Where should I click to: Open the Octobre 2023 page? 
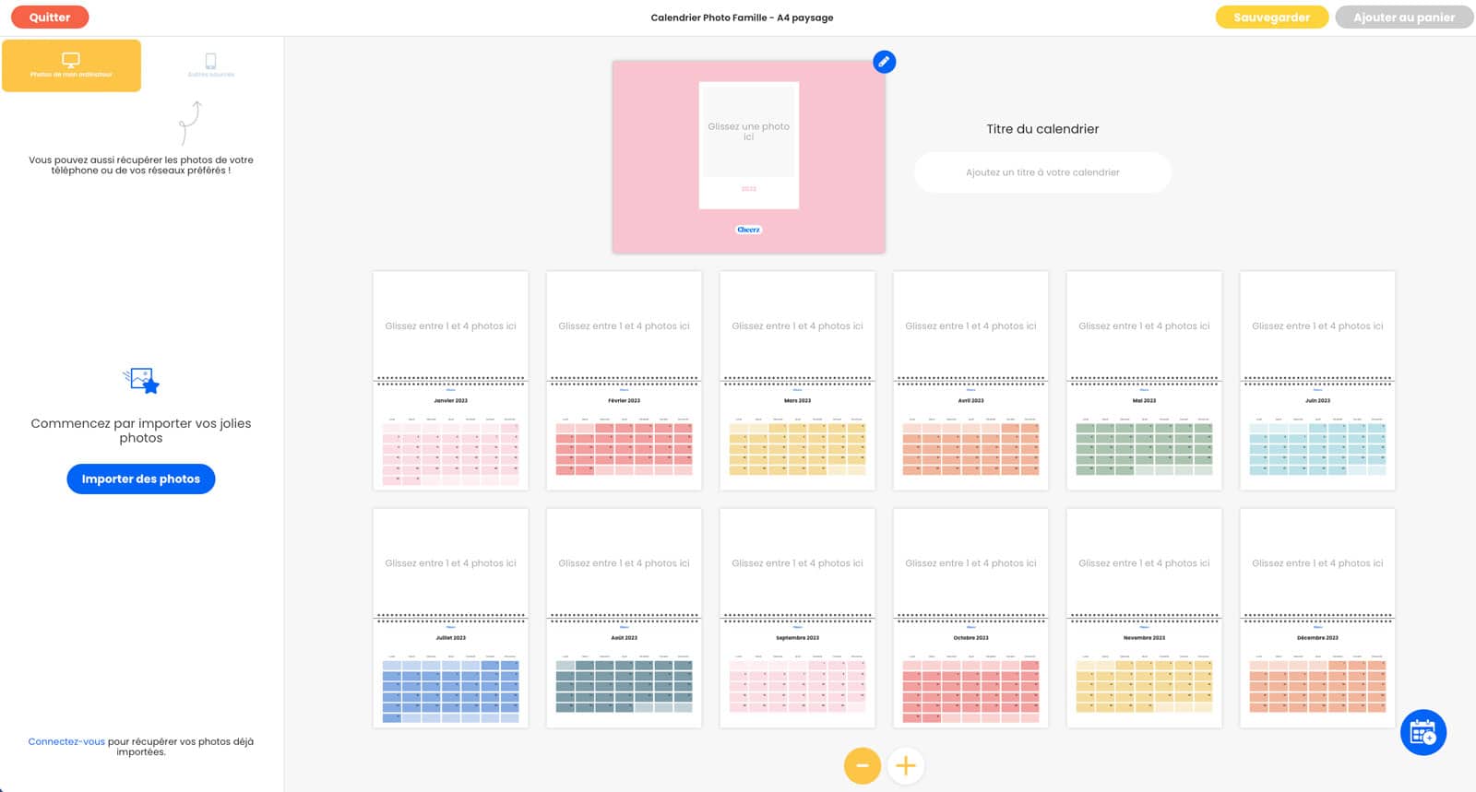(x=970, y=618)
